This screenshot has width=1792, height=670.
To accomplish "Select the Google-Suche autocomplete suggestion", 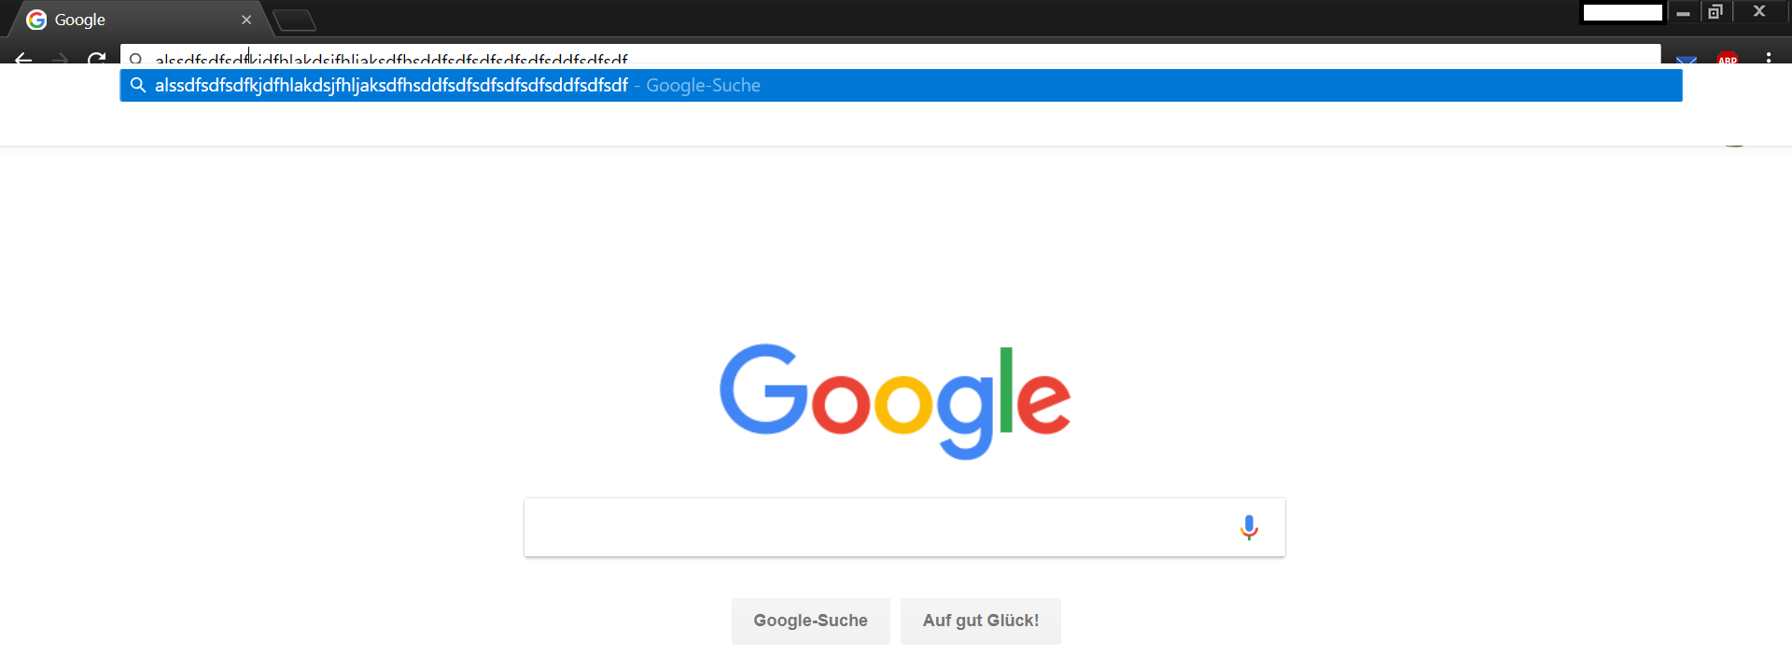I will 901,85.
